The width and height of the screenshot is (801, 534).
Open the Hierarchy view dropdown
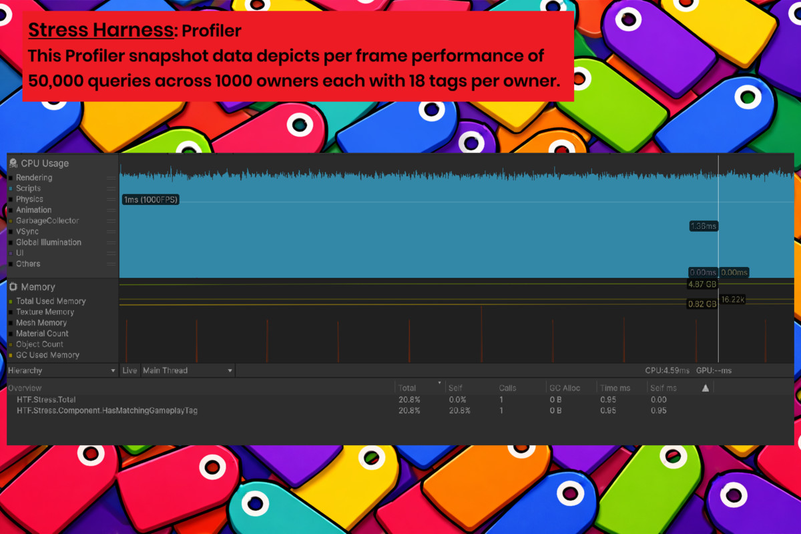point(62,370)
